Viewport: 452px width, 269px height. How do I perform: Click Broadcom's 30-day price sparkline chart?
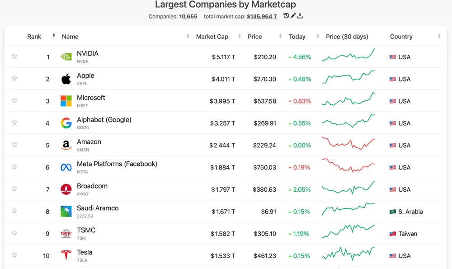pyautogui.click(x=348, y=188)
